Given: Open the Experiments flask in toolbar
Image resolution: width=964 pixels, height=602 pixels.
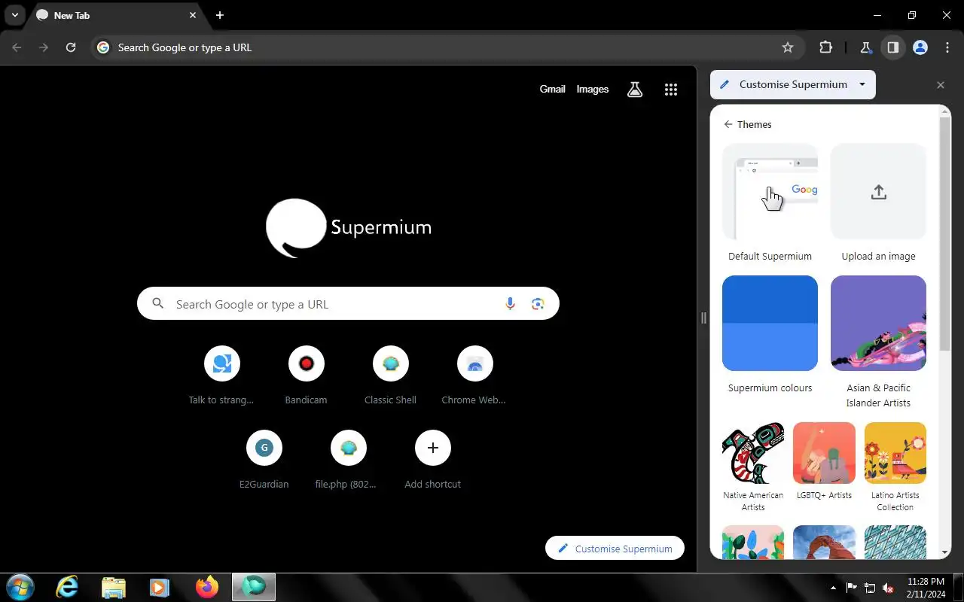Looking at the screenshot, I should coord(865,47).
